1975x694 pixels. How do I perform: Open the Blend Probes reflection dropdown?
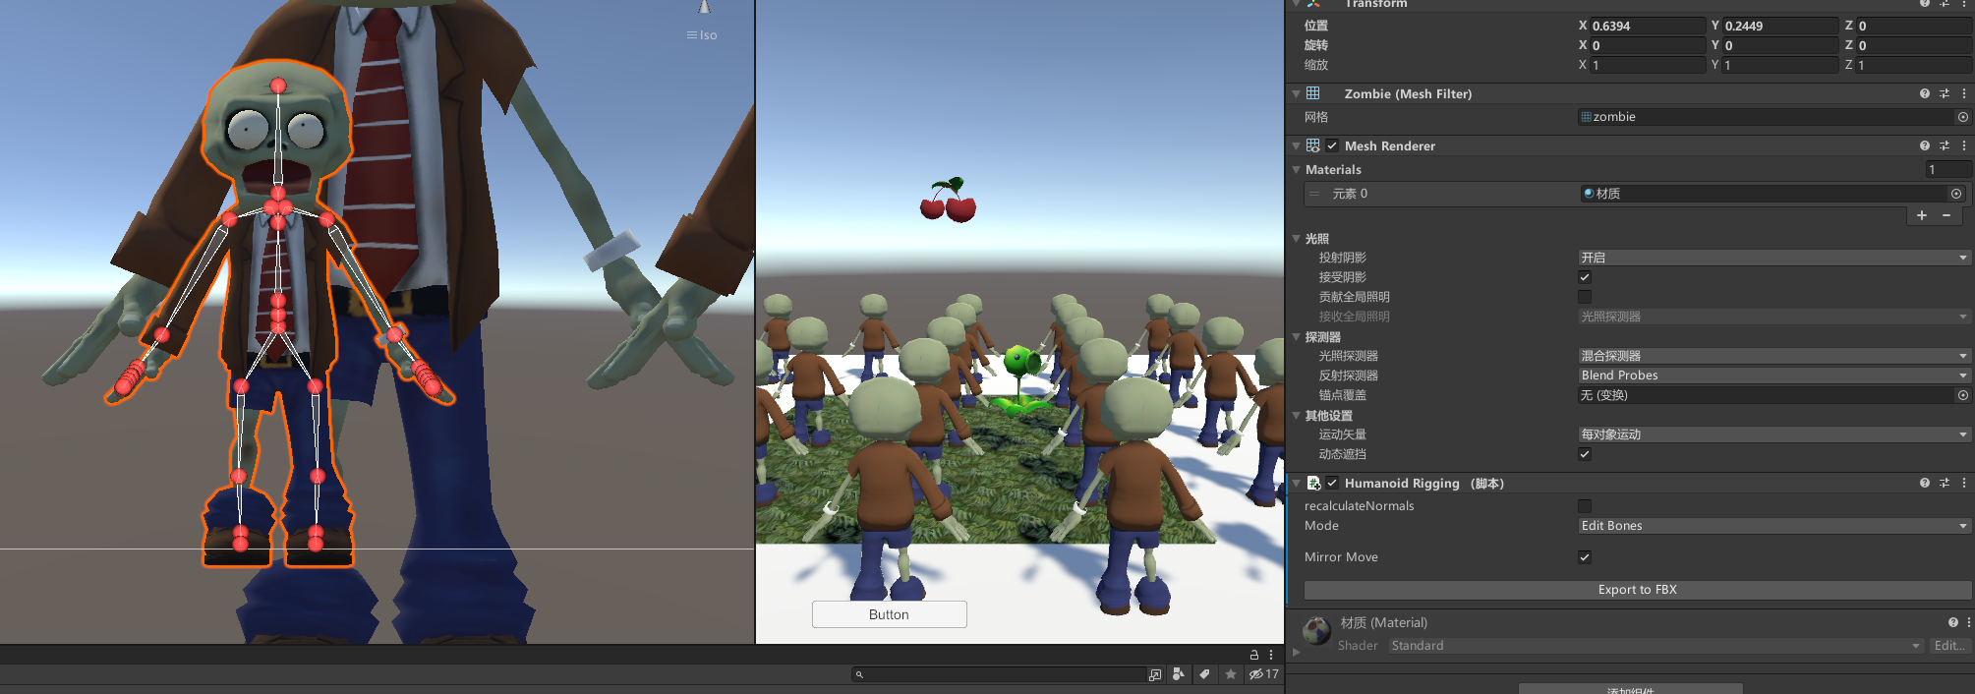[x=1774, y=376]
